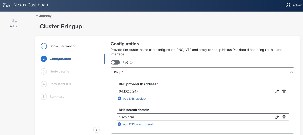Toggle the IPv6 switch
The image size is (303, 135).
115,62
